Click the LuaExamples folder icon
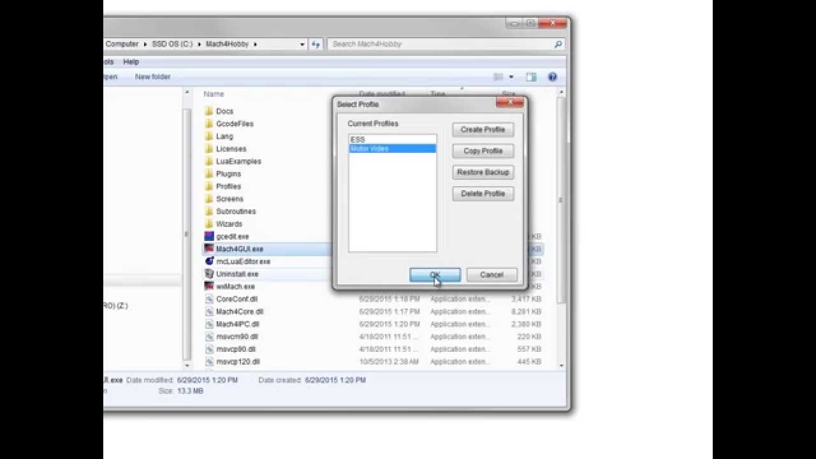The height and width of the screenshot is (459, 816). [208, 161]
